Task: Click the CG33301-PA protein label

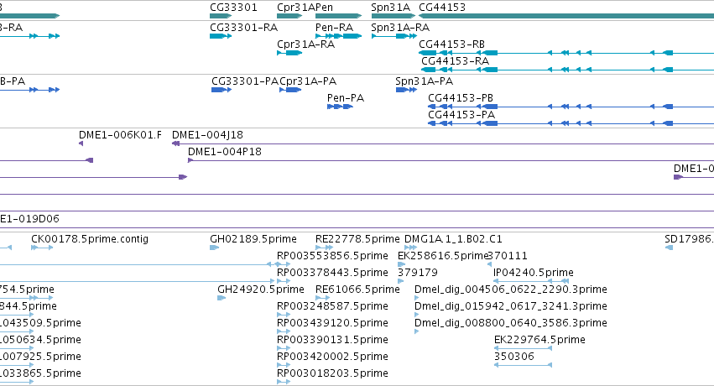Action: click(245, 81)
